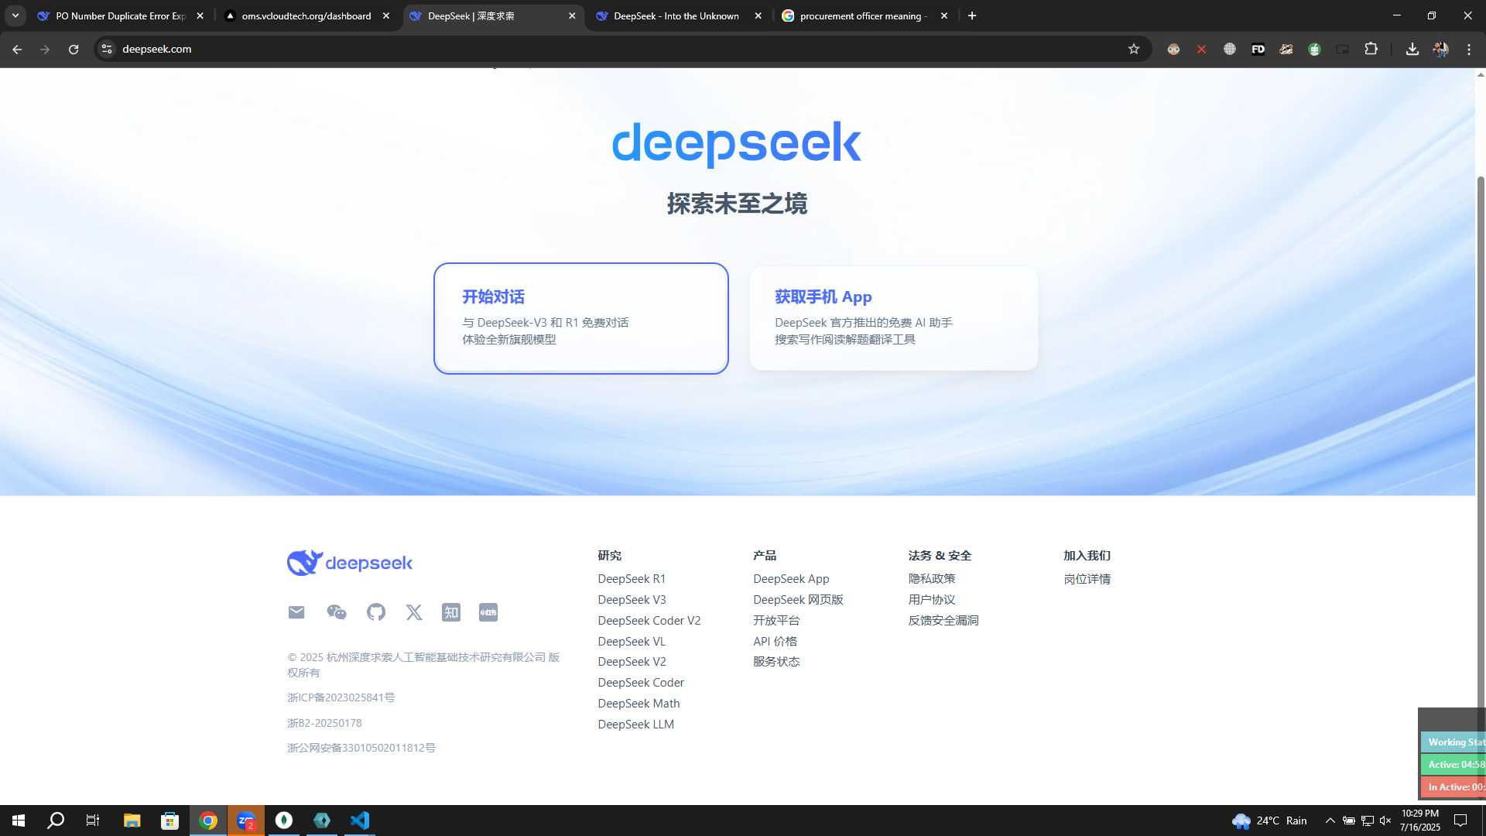Switch to oms.vcloudtech.org dashboard tab
This screenshot has width=1486, height=836.
pyautogui.click(x=306, y=15)
